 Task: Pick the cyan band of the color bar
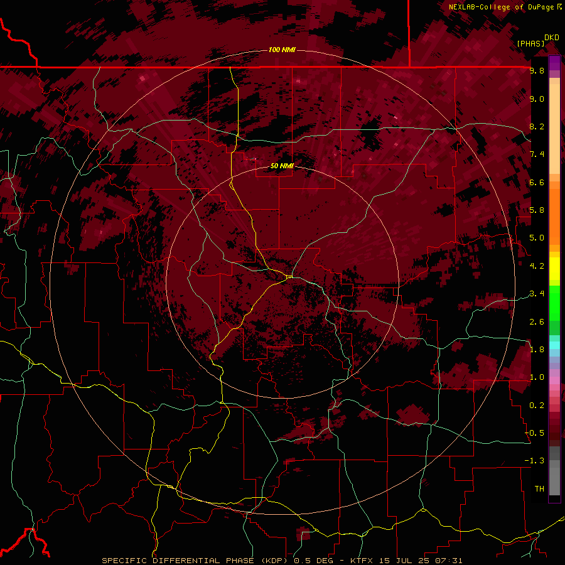(x=554, y=345)
